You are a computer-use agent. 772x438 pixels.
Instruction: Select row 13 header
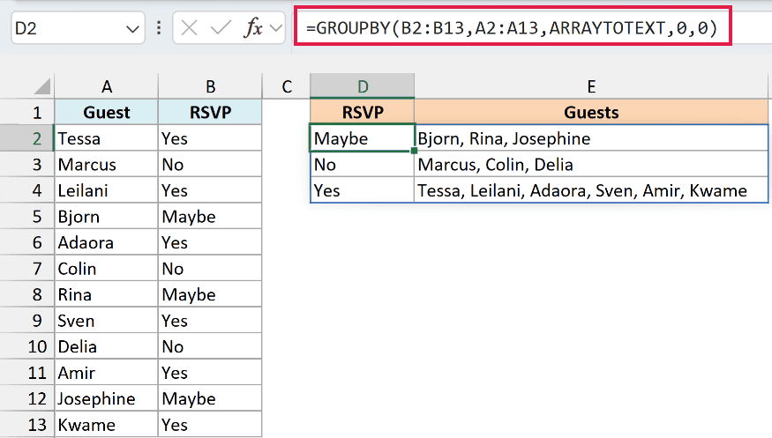[27, 424]
